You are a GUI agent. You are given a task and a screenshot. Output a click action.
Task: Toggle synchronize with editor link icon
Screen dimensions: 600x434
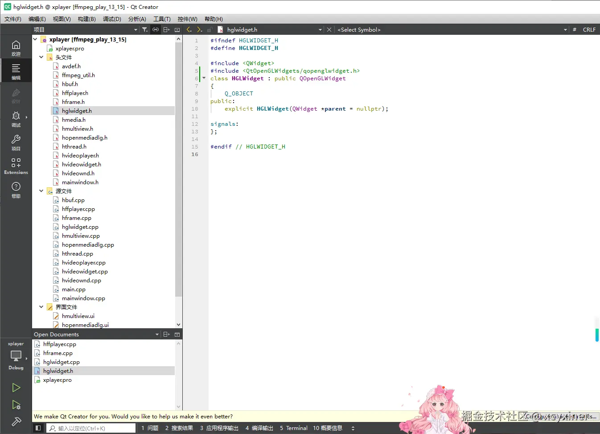156,29
